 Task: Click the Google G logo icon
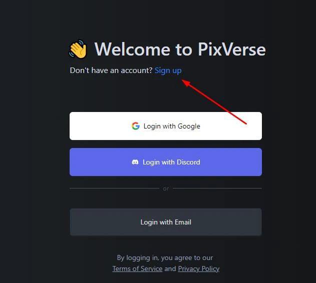[x=136, y=126]
